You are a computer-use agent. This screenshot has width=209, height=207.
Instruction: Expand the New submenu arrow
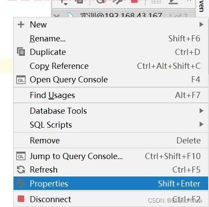pos(201,24)
